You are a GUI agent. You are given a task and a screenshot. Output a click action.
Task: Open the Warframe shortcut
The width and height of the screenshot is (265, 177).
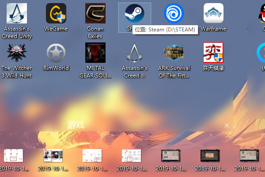click(x=213, y=14)
